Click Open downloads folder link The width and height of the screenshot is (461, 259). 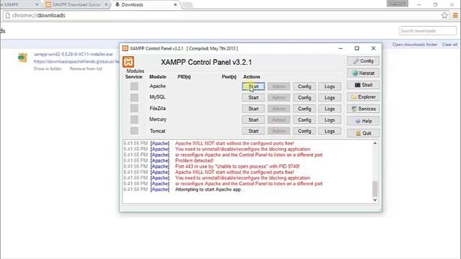click(x=415, y=45)
